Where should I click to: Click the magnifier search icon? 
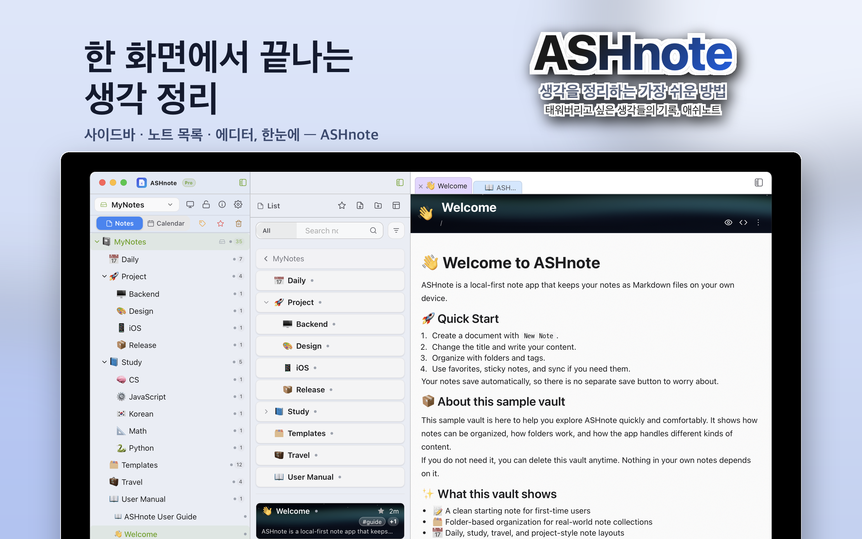click(x=373, y=231)
